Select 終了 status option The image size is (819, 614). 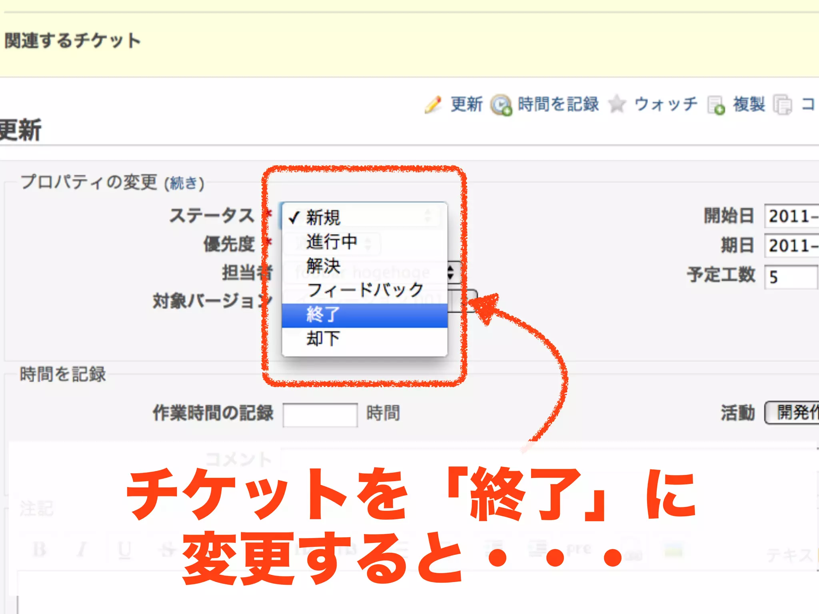(364, 315)
